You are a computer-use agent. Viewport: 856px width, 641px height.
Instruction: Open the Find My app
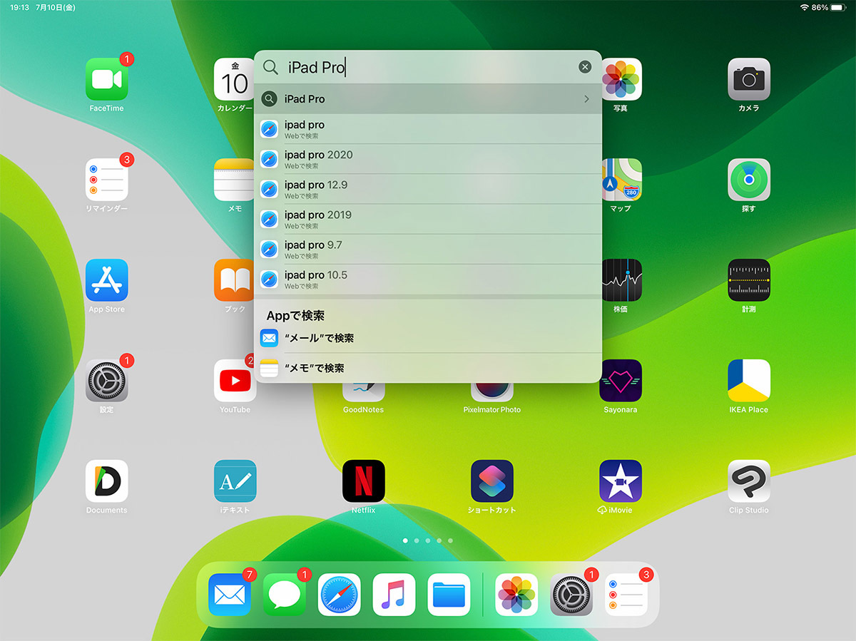tap(749, 180)
